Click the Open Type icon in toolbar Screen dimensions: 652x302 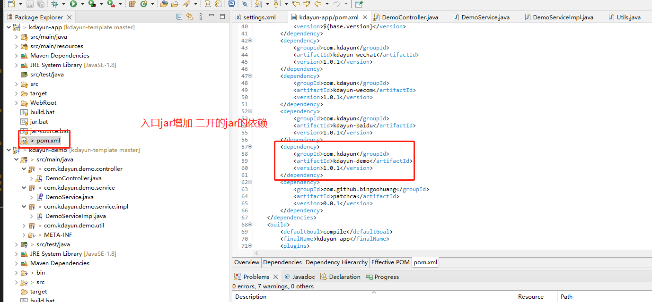coord(164,4)
